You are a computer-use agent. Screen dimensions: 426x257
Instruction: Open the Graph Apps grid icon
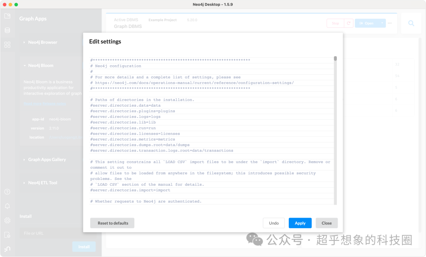coord(7,44)
